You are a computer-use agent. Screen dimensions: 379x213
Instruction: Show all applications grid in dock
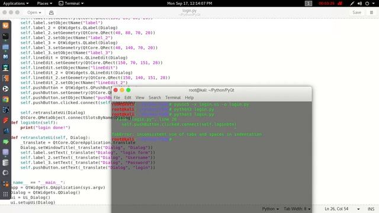tap(5, 194)
